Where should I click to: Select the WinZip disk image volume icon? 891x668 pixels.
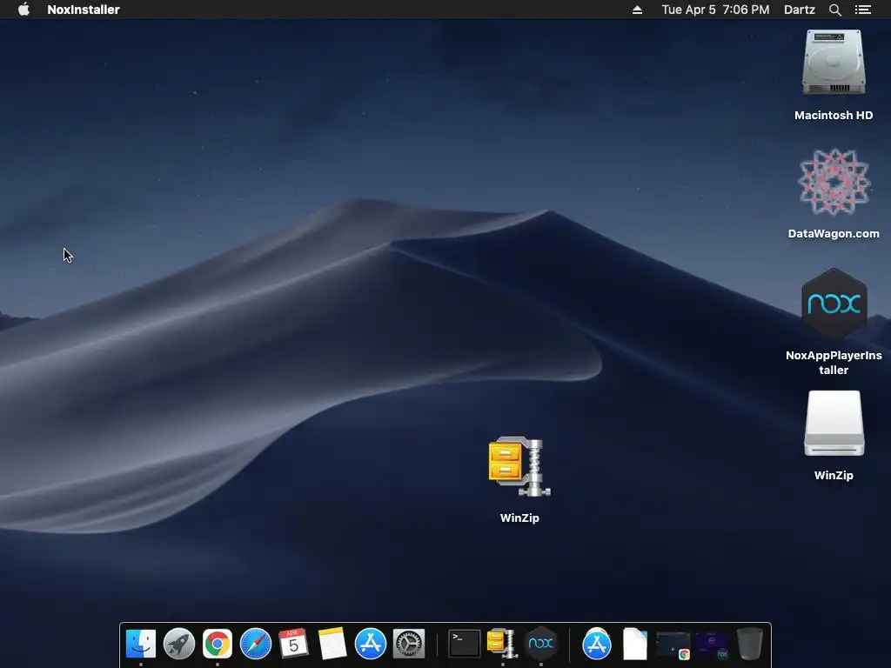[x=834, y=424]
